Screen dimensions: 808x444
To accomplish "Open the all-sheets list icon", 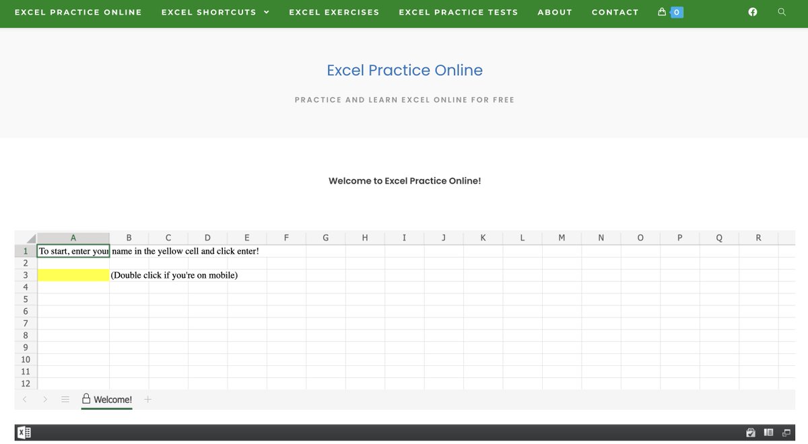I will (65, 400).
